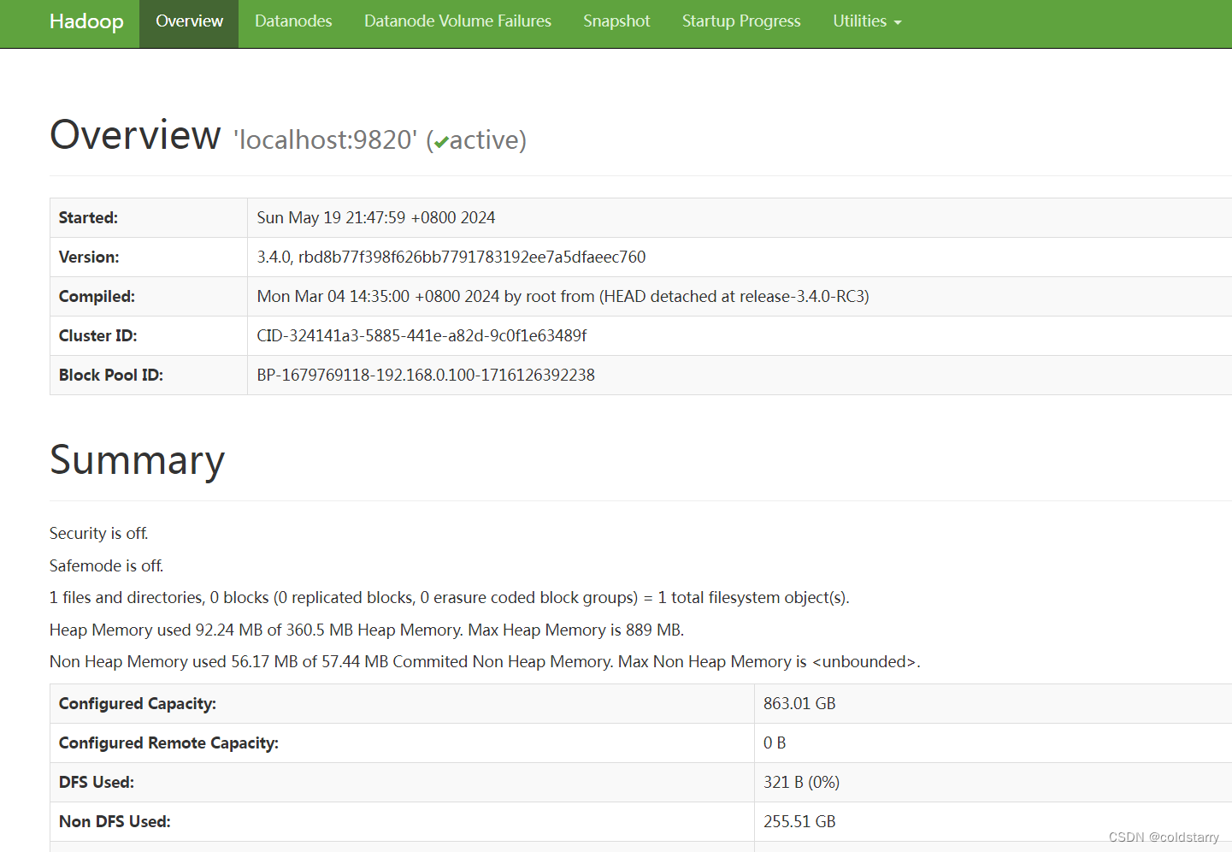
Task: Click the Heap Memory used line
Action: coord(367,630)
